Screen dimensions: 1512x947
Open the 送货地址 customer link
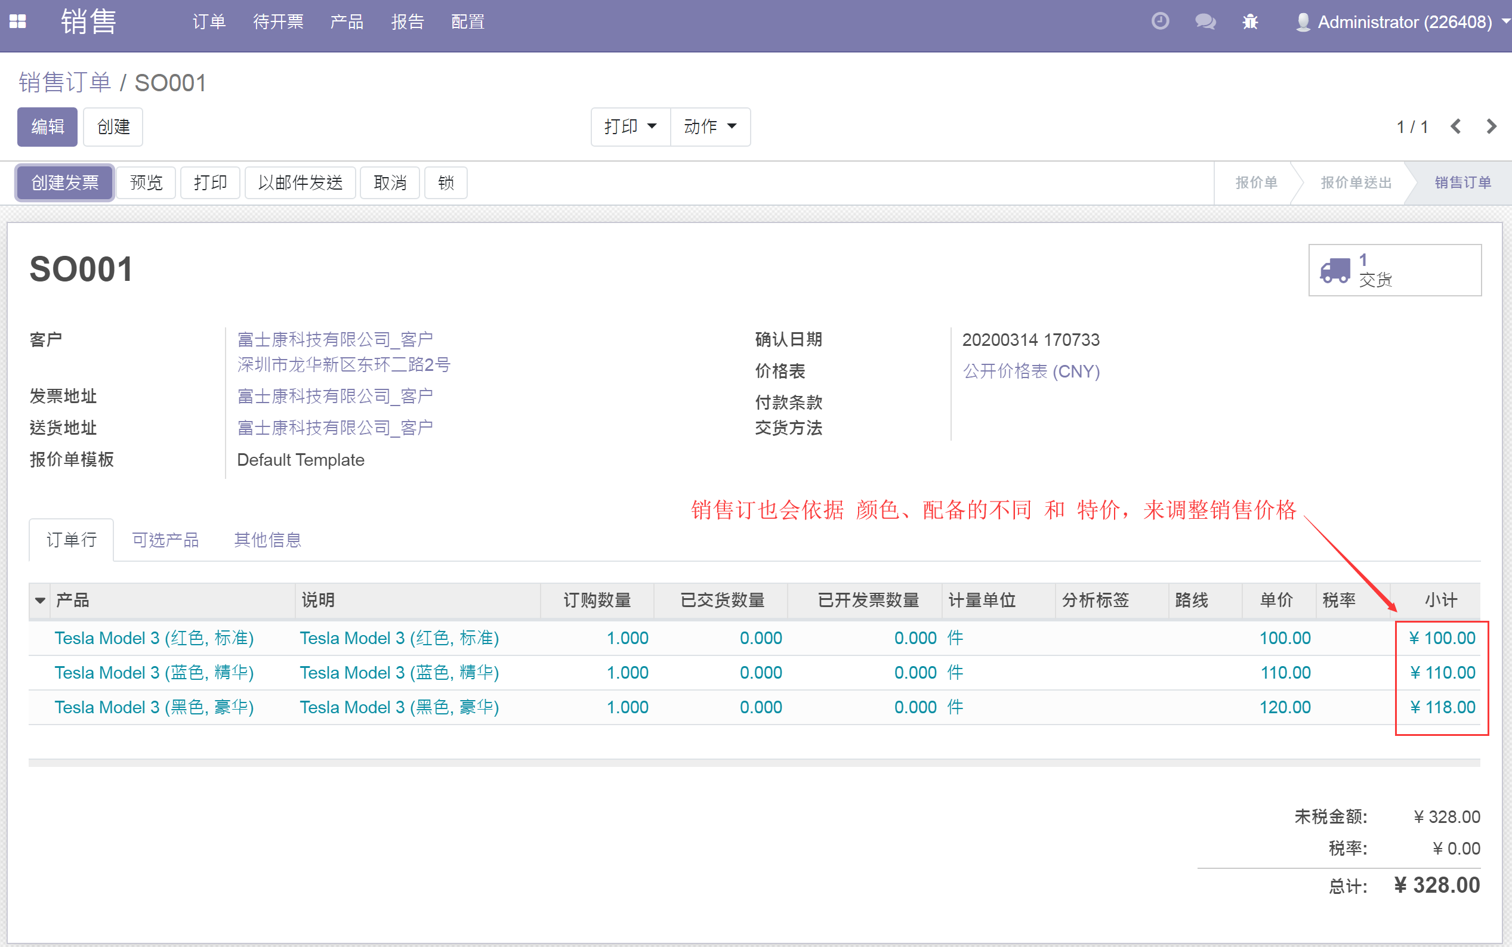point(335,428)
